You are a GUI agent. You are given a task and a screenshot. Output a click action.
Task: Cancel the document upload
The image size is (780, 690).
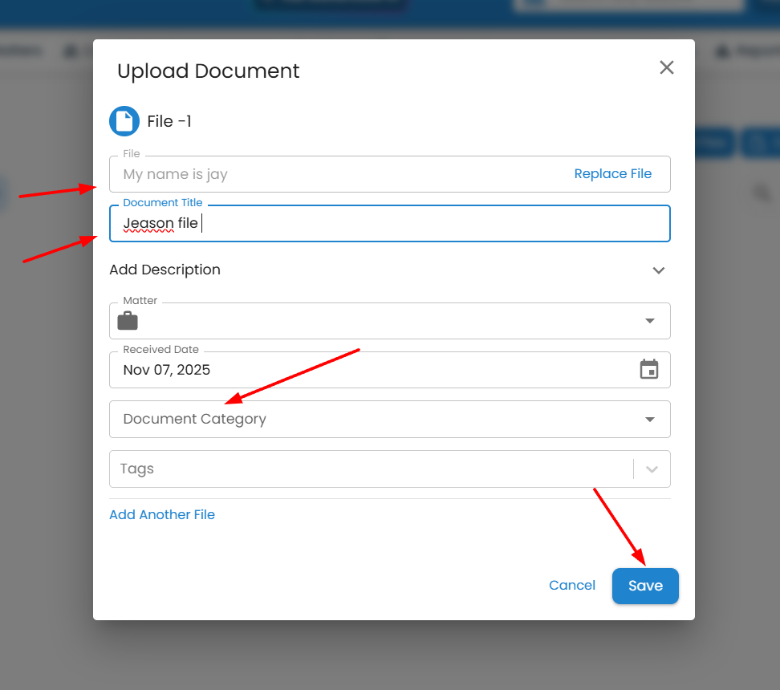[571, 586]
